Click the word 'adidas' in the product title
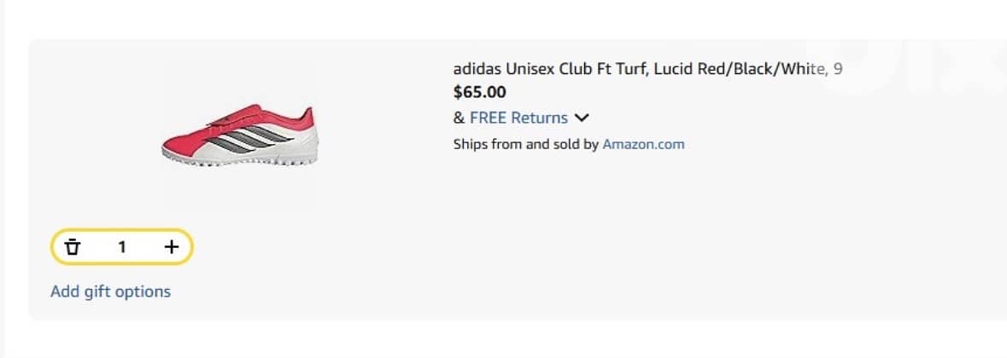This screenshot has width=1007, height=358. click(477, 69)
